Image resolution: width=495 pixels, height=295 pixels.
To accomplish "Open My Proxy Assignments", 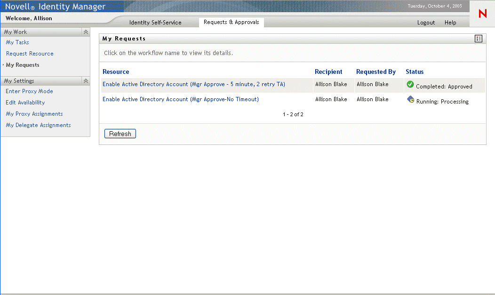I will 34,113.
